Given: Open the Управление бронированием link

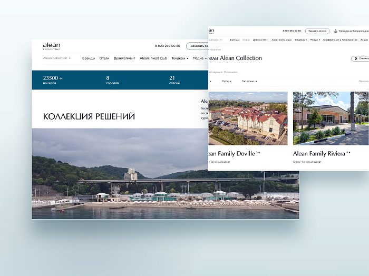Looking at the screenshot, I should click(354, 31).
